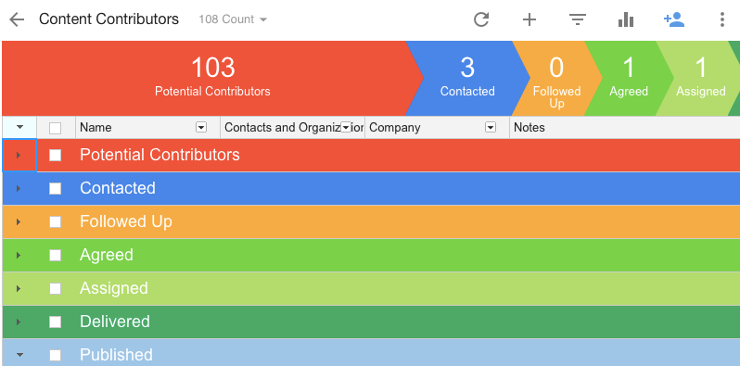Select the 0 Followed Up pipeline stage
740x366 pixels.
556,78
